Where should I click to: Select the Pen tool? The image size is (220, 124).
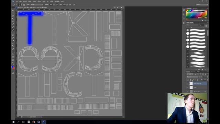pos(13,49)
